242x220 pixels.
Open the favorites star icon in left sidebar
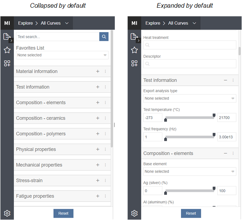point(7,50)
